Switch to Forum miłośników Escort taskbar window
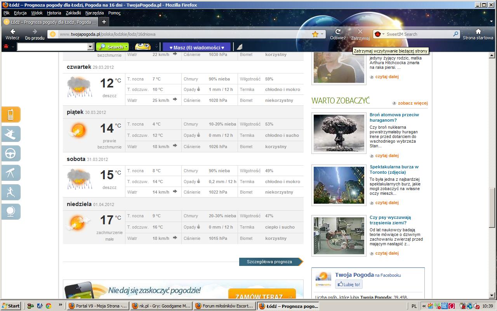497x311 pixels. [x=225, y=306]
